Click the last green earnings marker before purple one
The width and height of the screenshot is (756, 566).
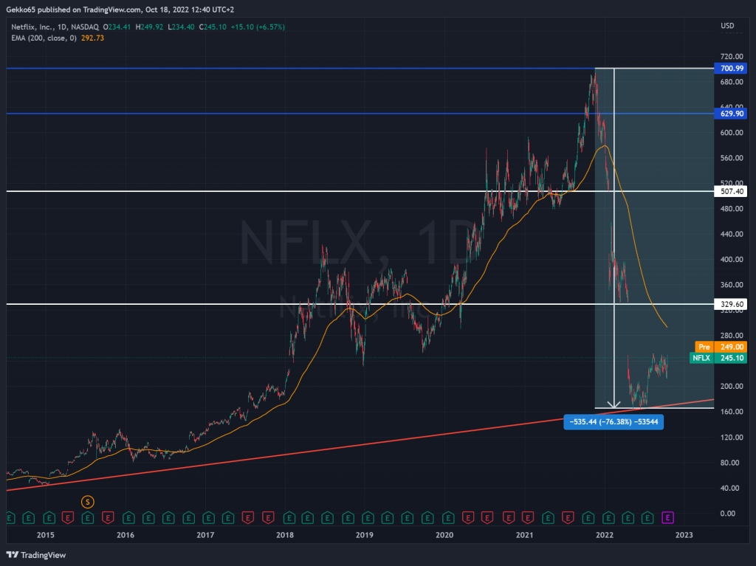[x=648, y=517]
